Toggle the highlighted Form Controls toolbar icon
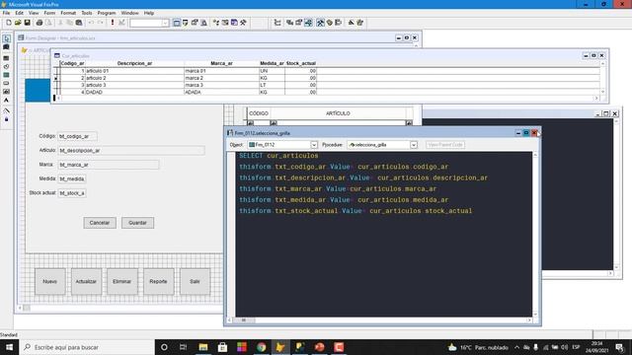The width and height of the screenshot is (632, 355). [x=320, y=23]
